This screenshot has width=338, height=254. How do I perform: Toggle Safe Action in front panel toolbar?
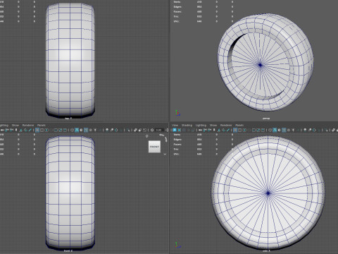tap(60, 130)
